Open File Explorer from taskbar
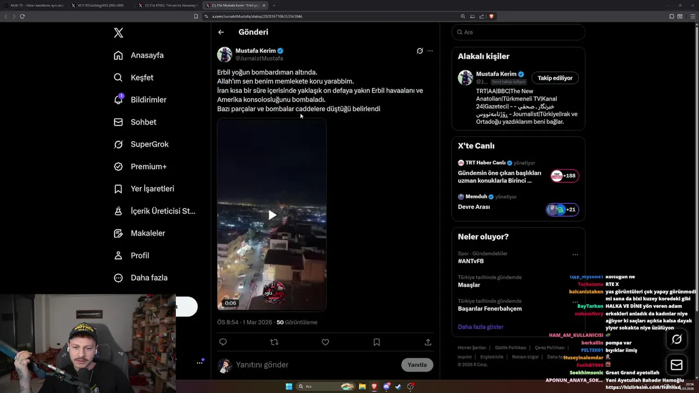This screenshot has width=699, height=393. point(362,386)
